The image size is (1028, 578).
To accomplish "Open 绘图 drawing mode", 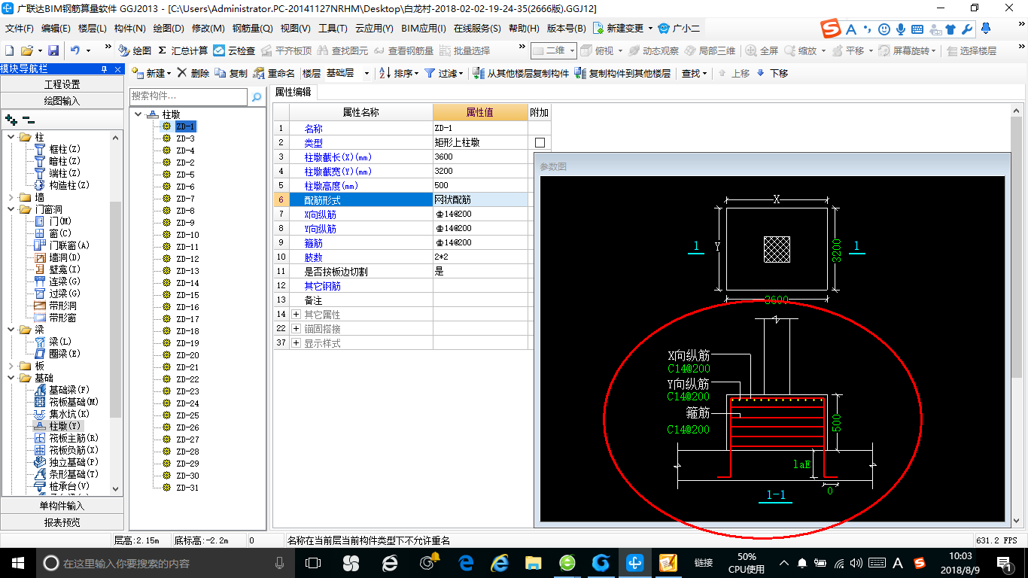I will (135, 50).
